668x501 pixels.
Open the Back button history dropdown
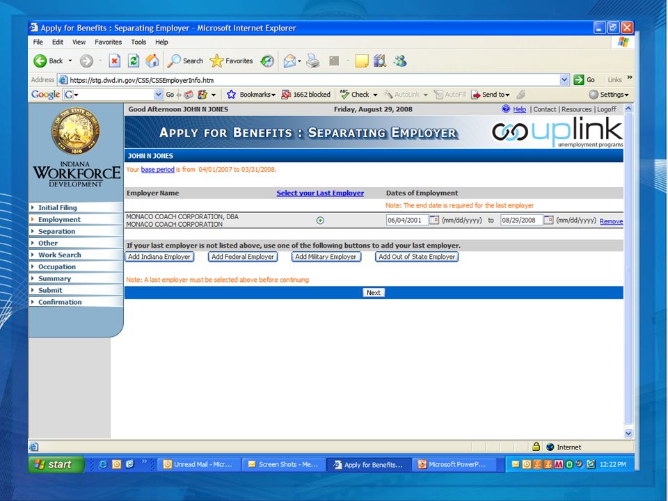point(70,61)
